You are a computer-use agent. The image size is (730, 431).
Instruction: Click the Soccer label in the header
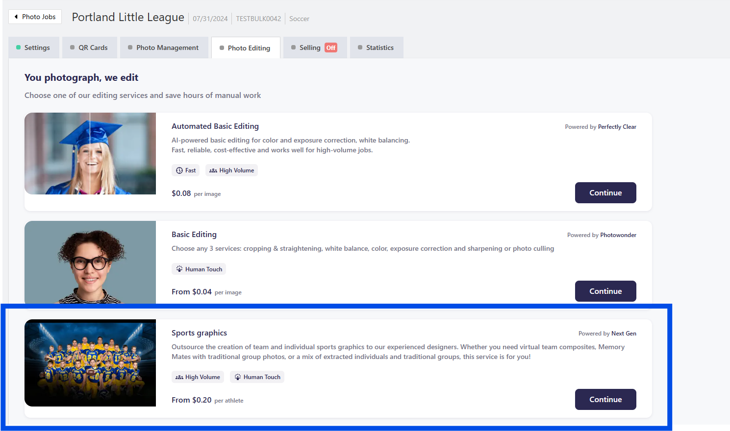pos(299,19)
